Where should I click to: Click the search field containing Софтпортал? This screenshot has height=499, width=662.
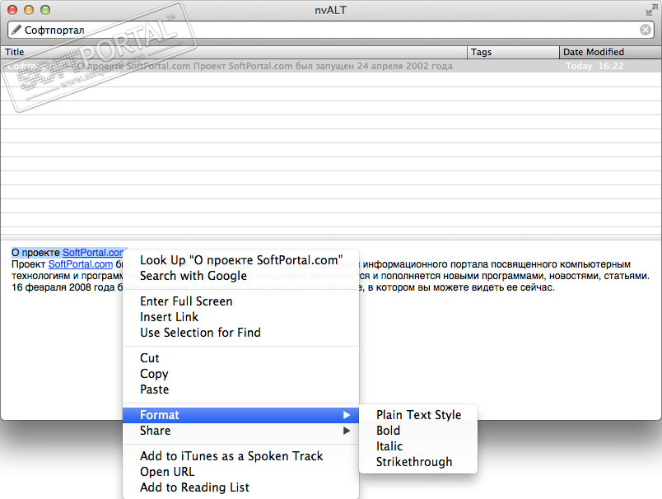tap(330, 30)
